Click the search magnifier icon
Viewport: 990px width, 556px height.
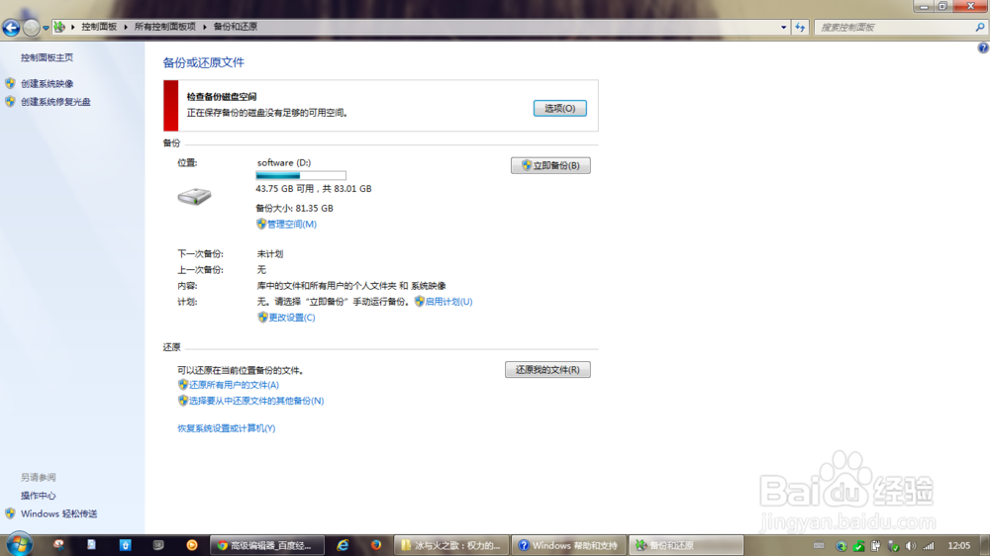click(980, 27)
